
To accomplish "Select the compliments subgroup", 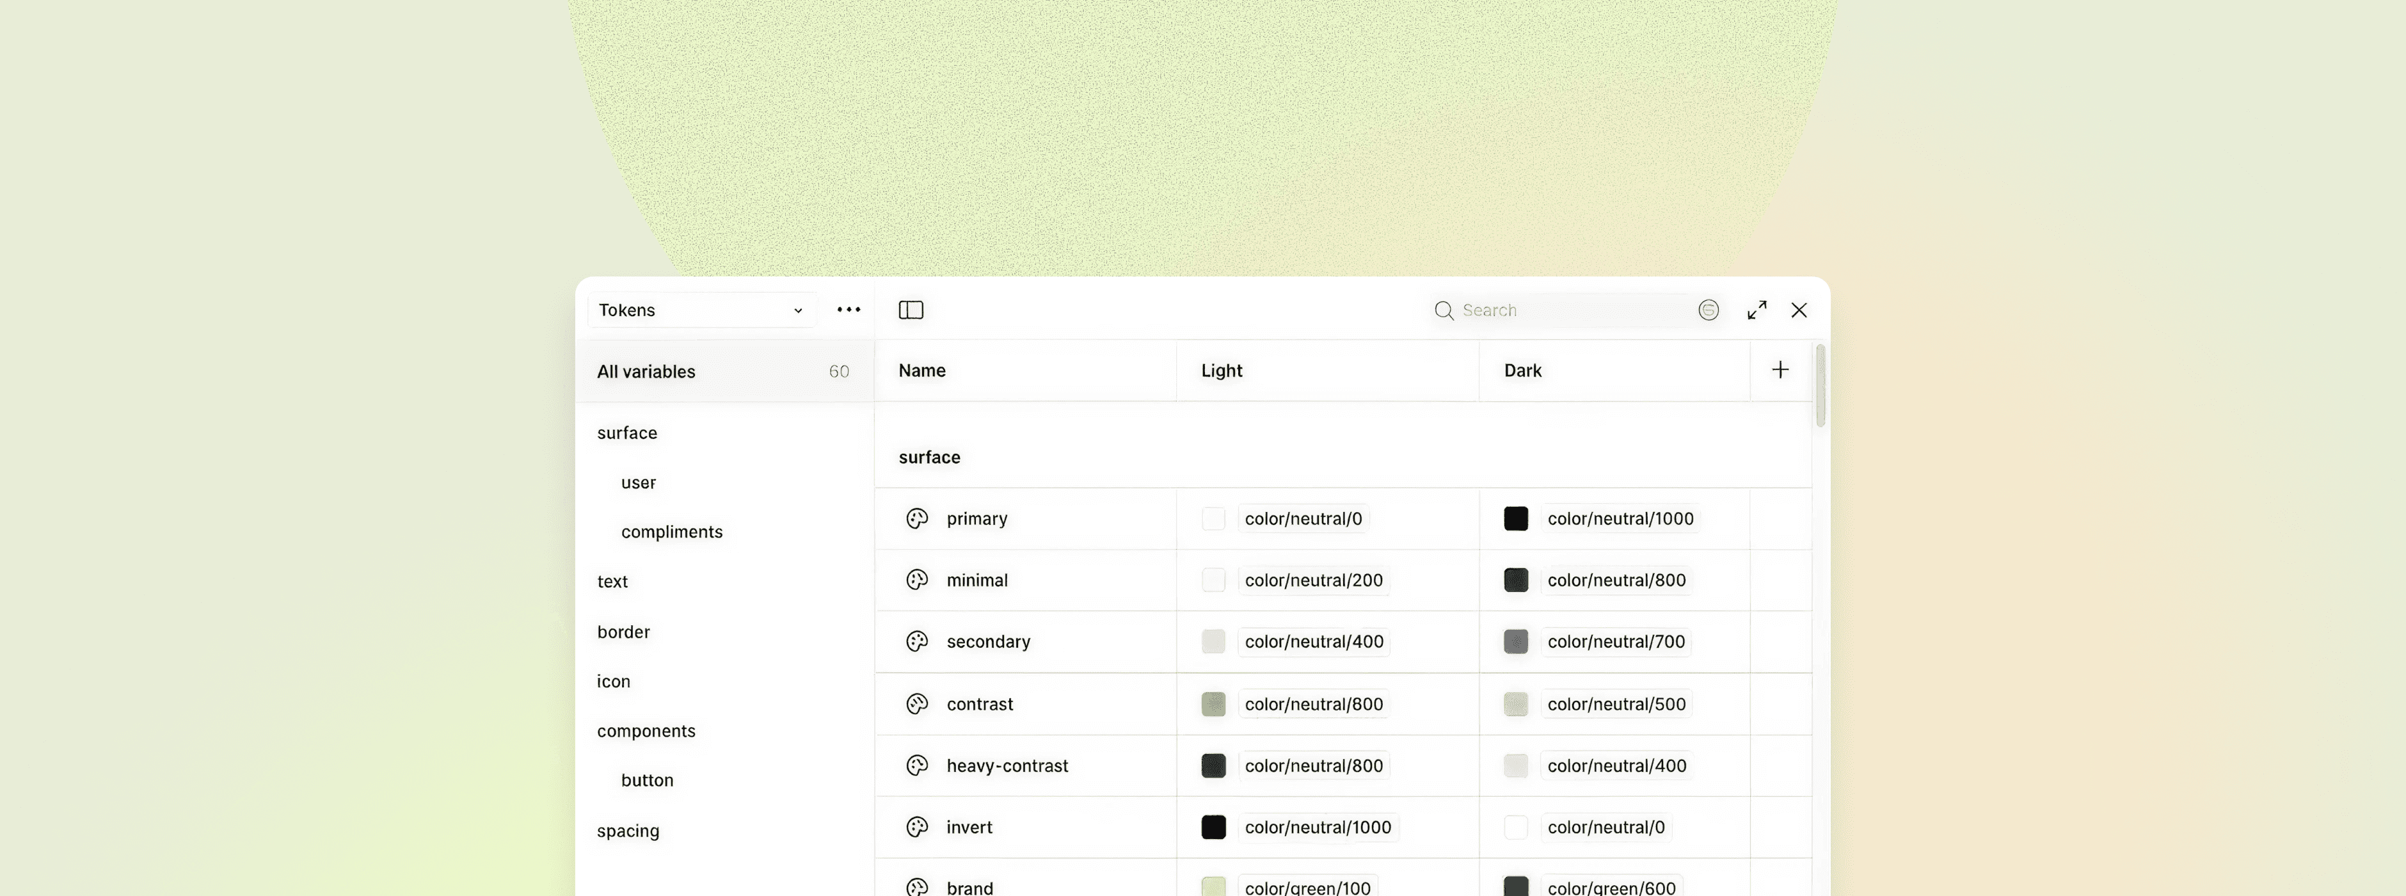I will (x=671, y=532).
